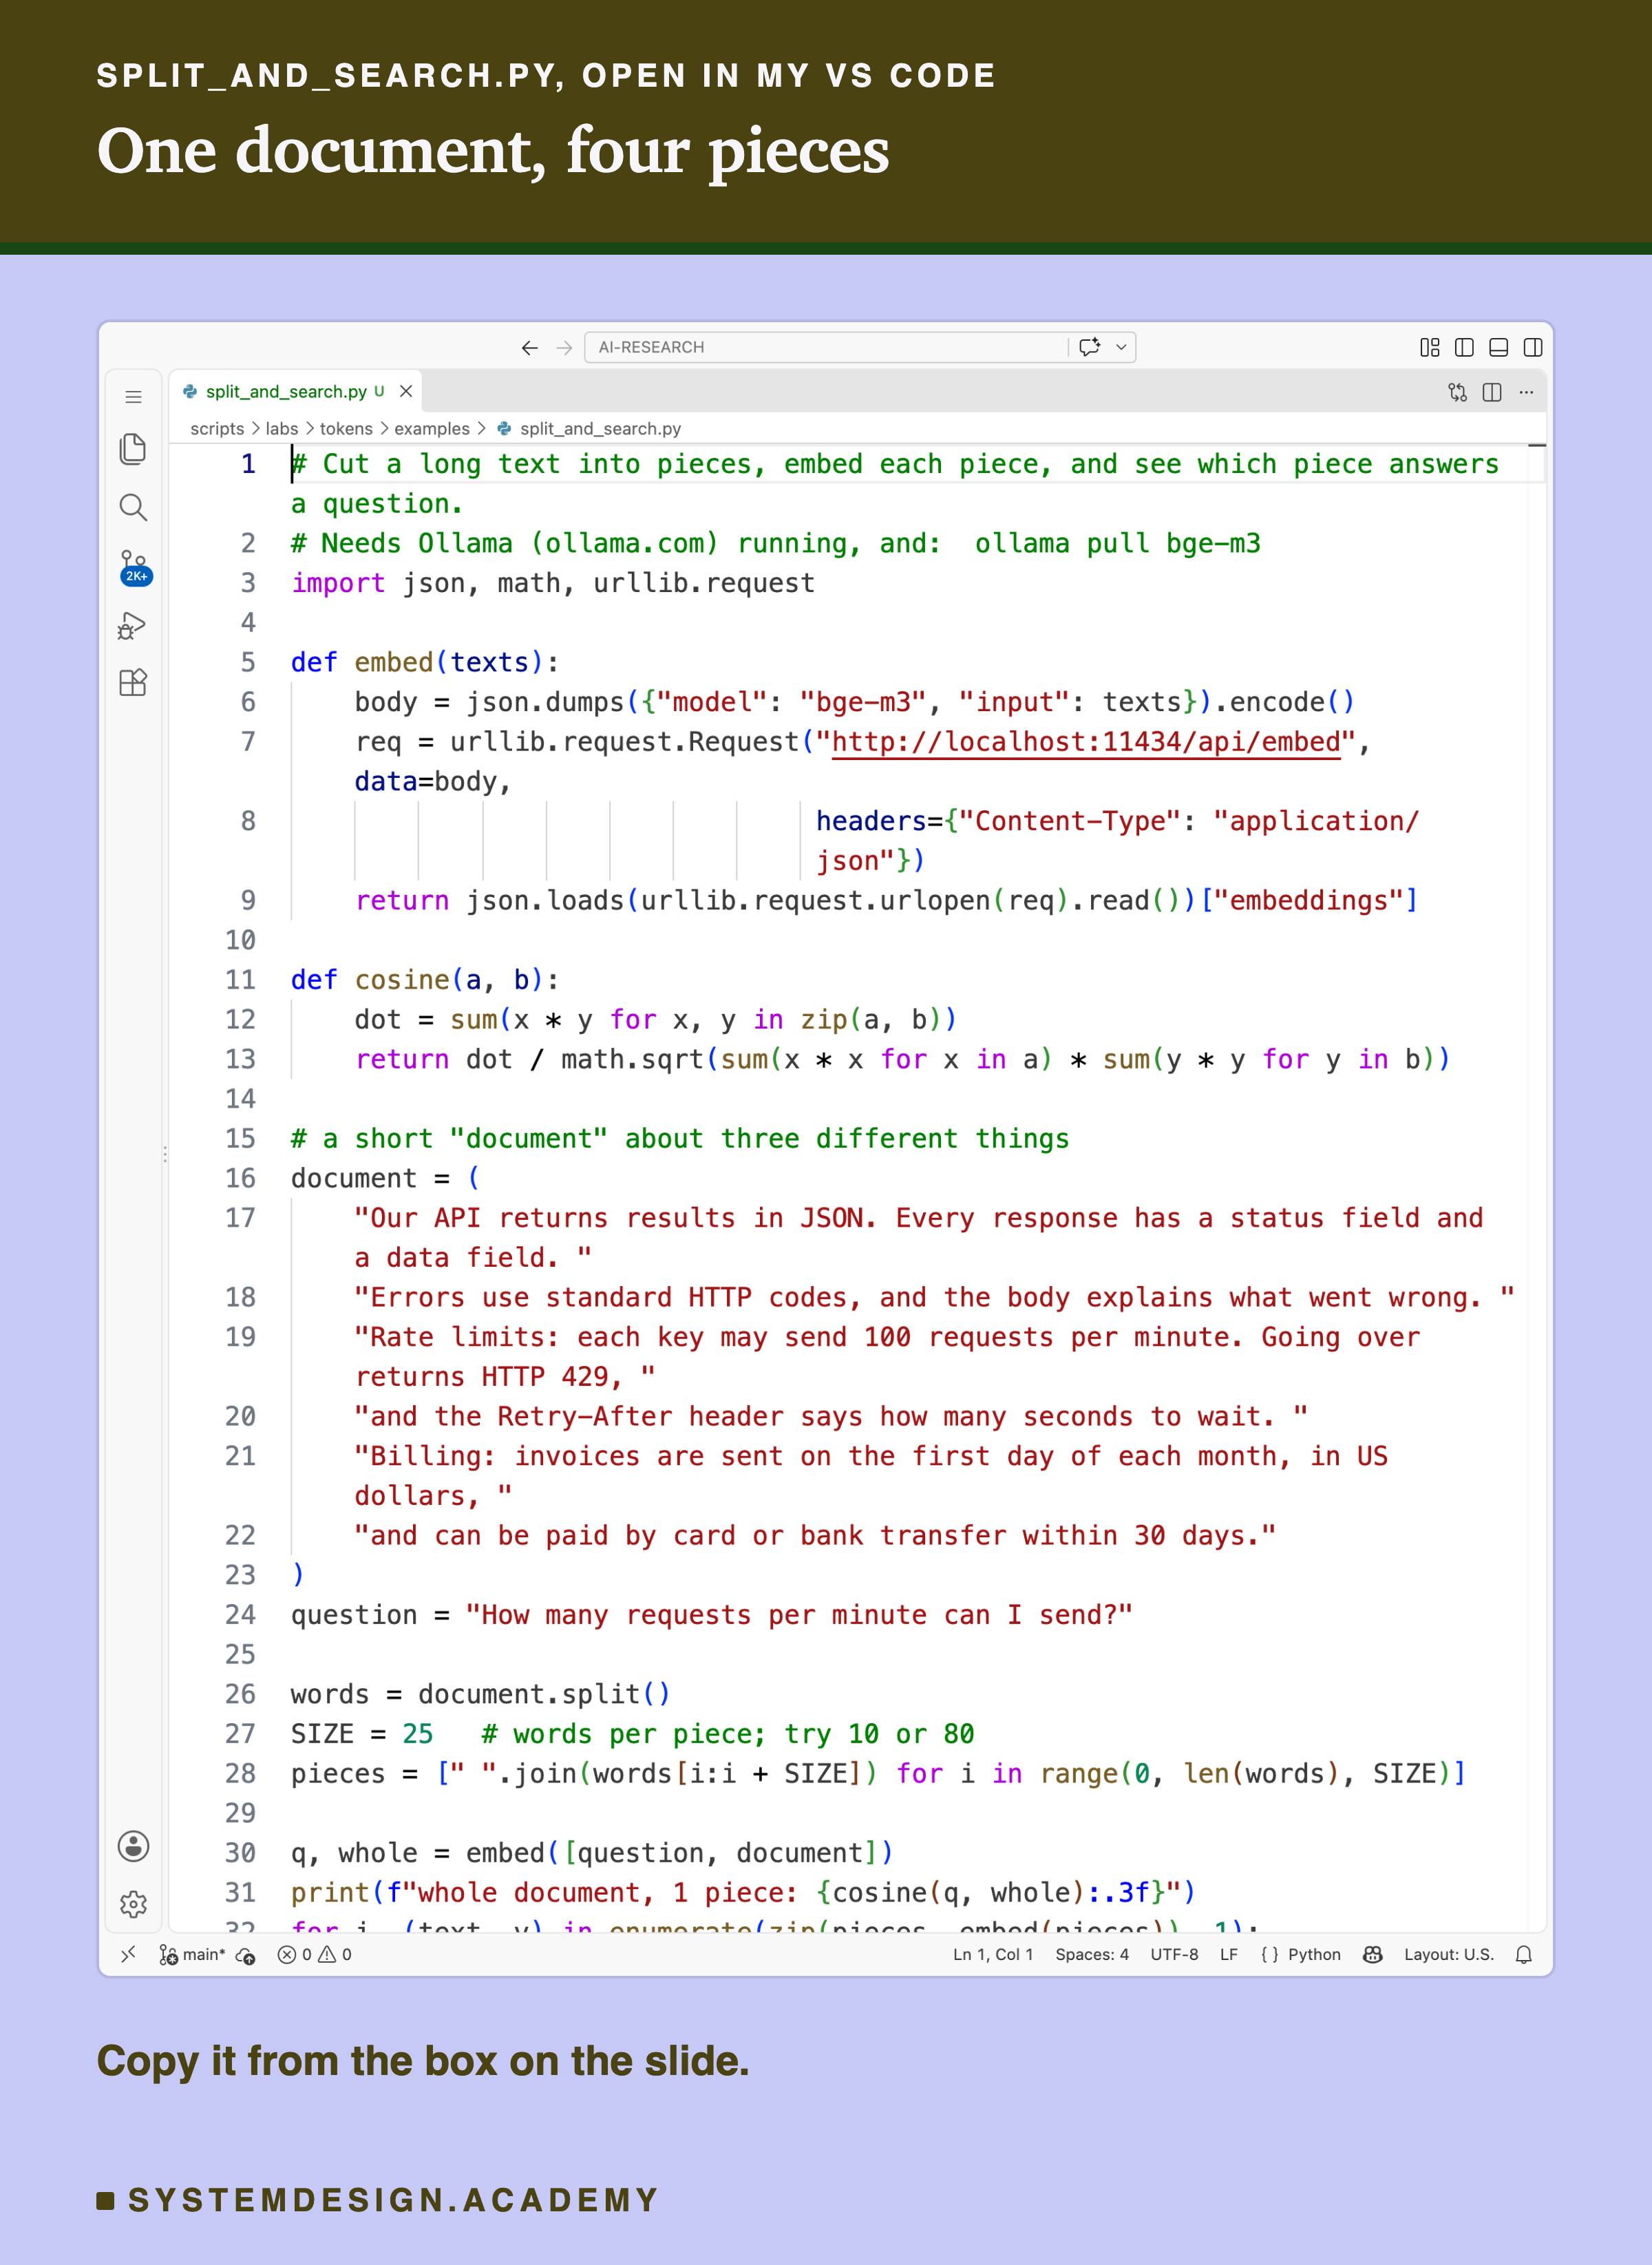Open the hamburger application menu

coord(133,397)
